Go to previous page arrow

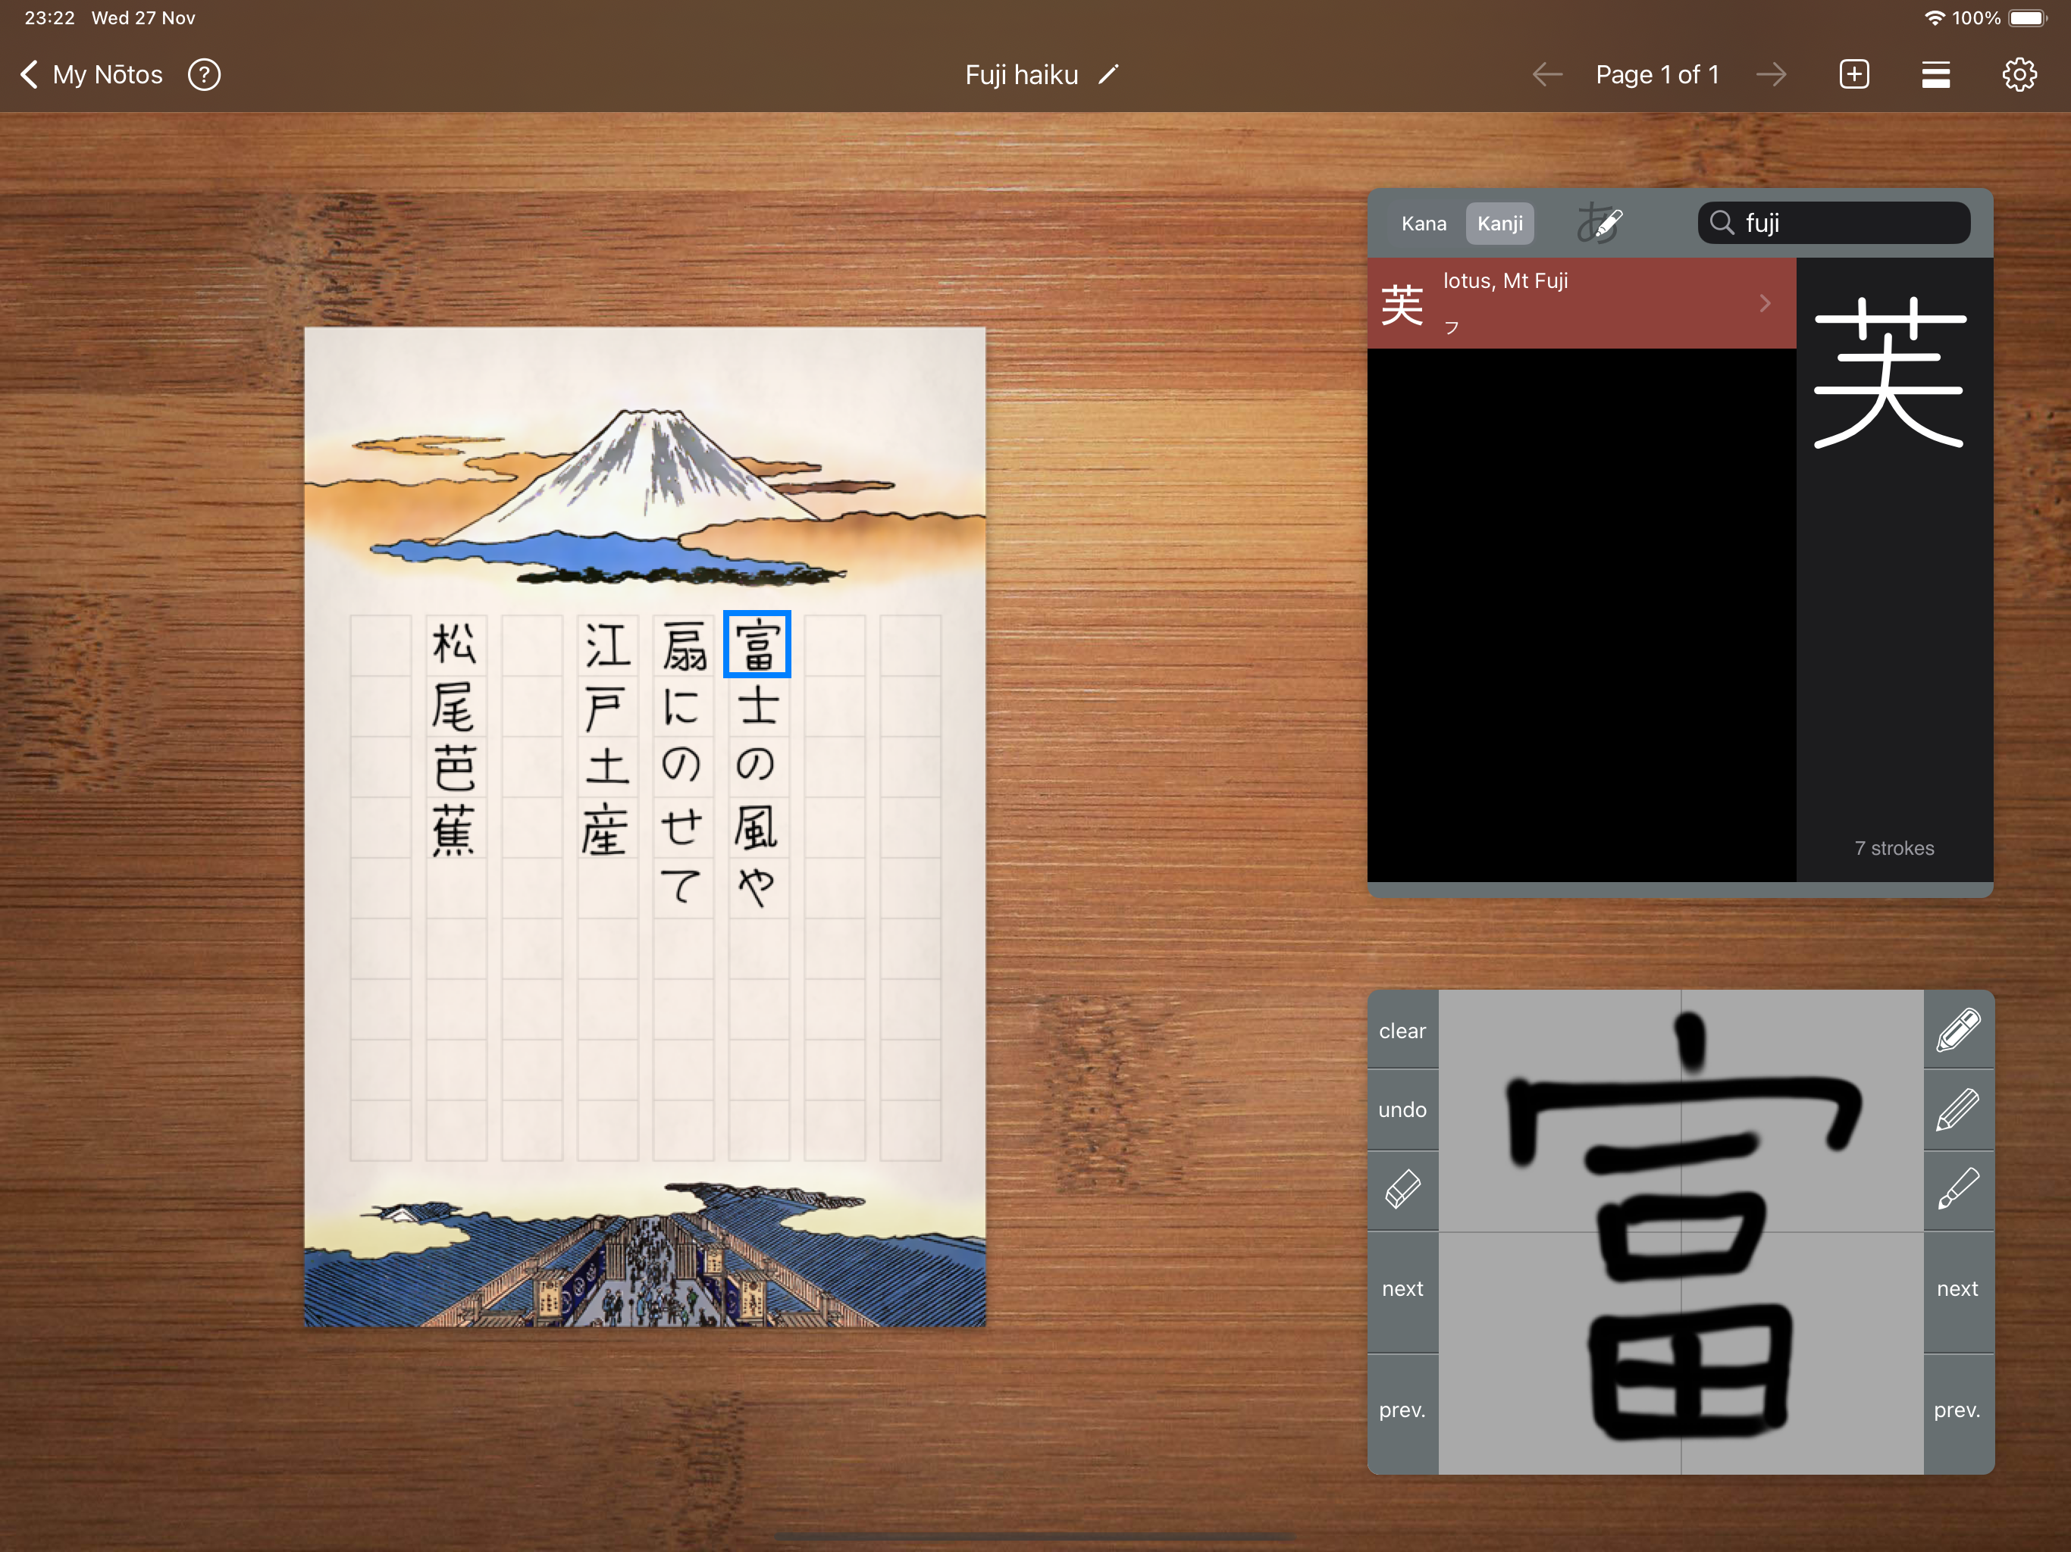(x=1546, y=74)
